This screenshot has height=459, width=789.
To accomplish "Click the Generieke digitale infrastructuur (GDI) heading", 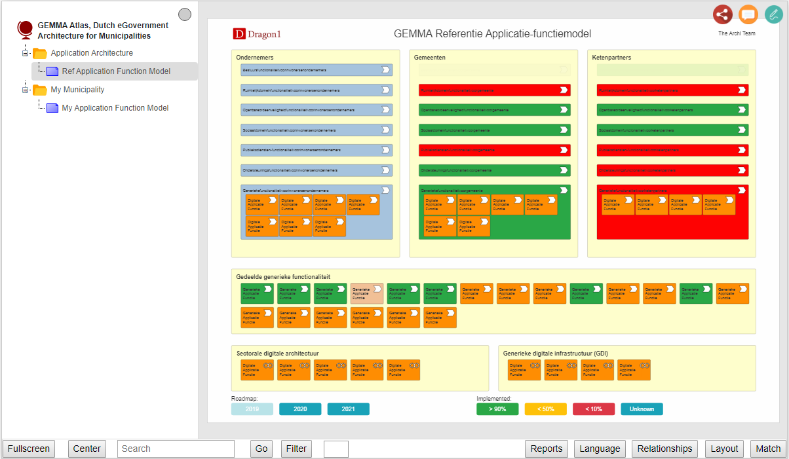I will pyautogui.click(x=556, y=354).
